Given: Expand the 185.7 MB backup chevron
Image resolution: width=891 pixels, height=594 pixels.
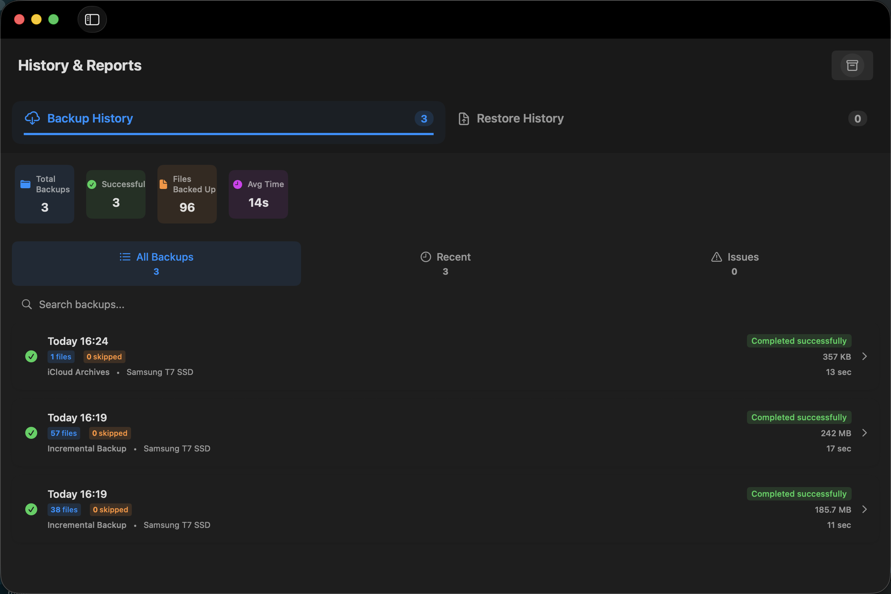Looking at the screenshot, I should 865,509.
